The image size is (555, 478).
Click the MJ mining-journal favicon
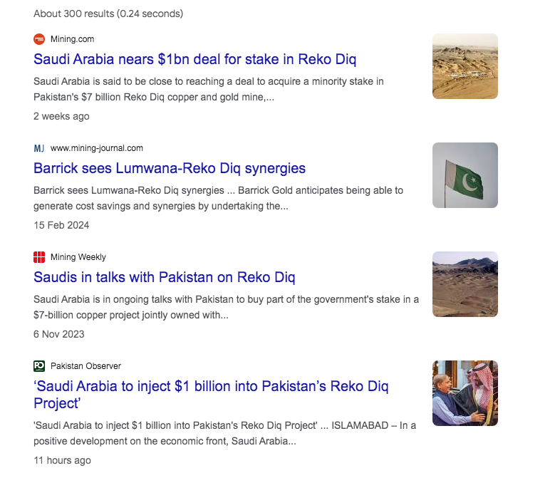tap(39, 148)
